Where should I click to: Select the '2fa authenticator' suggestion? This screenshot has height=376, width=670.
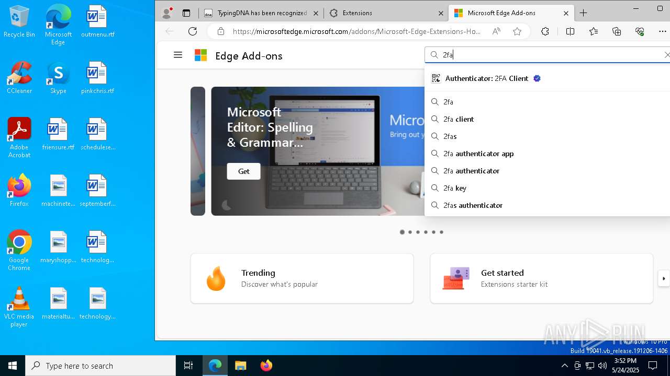tap(547, 171)
